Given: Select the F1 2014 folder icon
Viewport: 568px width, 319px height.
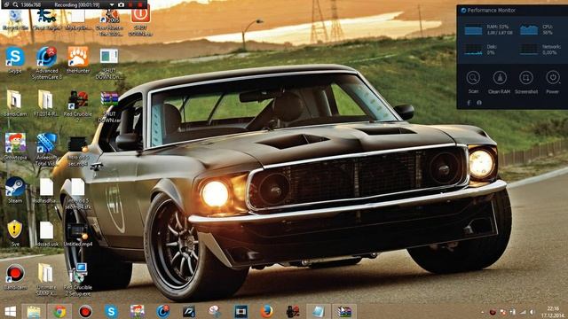Looking at the screenshot, I should point(46,103).
